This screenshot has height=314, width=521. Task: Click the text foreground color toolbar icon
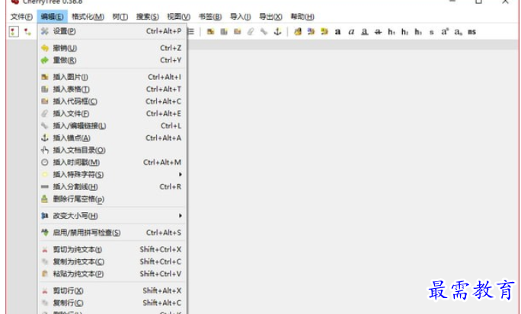point(311,32)
